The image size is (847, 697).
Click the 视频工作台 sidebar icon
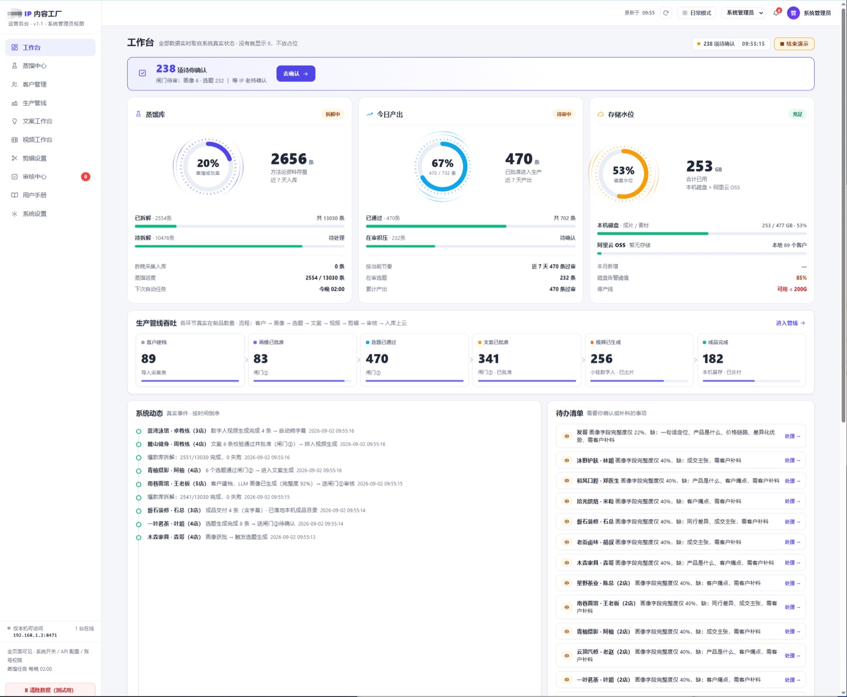pyautogui.click(x=14, y=140)
